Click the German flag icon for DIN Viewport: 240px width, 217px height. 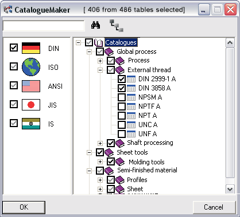[31, 48]
